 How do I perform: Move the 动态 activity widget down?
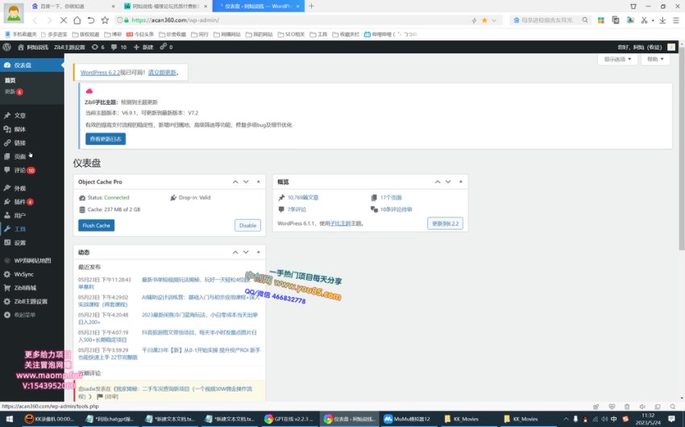(x=246, y=252)
